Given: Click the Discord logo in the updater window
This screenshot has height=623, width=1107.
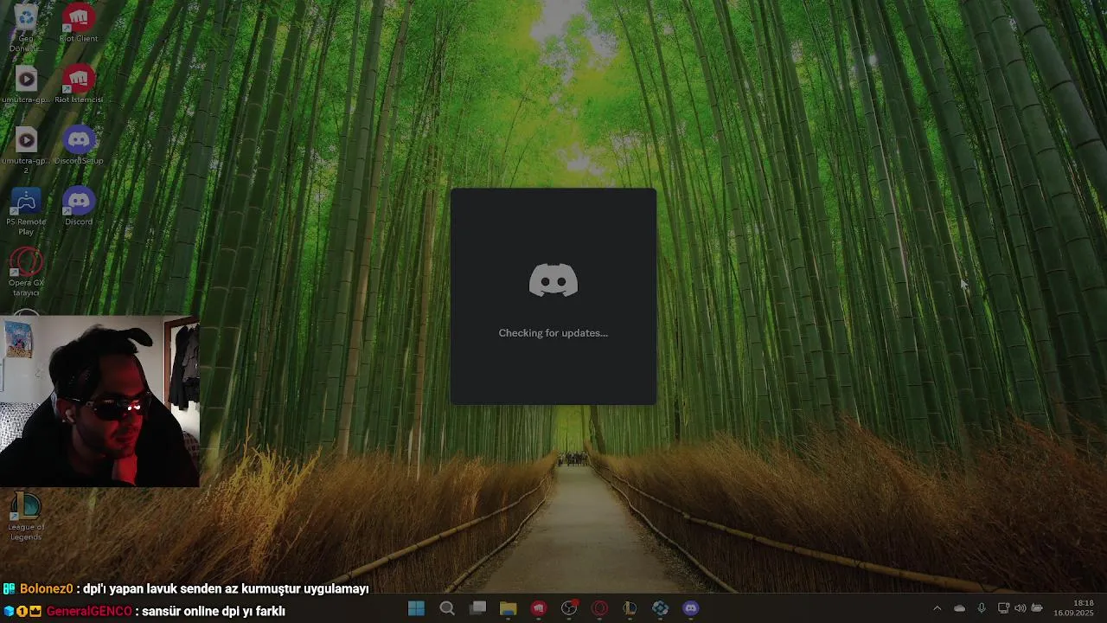Looking at the screenshot, I should (x=553, y=280).
